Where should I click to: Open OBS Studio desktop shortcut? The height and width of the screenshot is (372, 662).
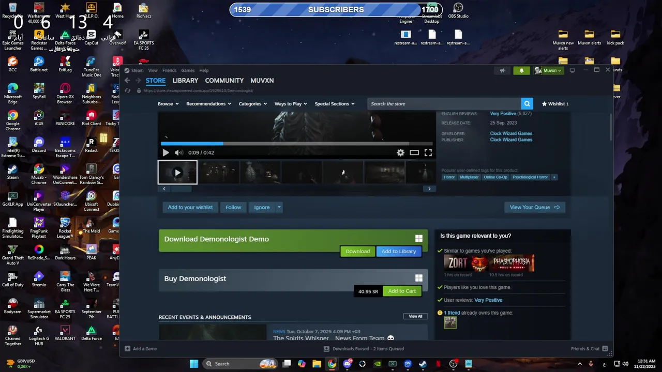pos(458,10)
